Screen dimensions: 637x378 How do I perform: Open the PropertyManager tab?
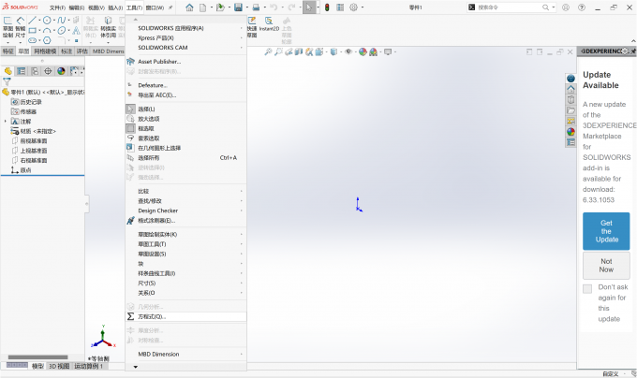pyautogui.click(x=22, y=71)
